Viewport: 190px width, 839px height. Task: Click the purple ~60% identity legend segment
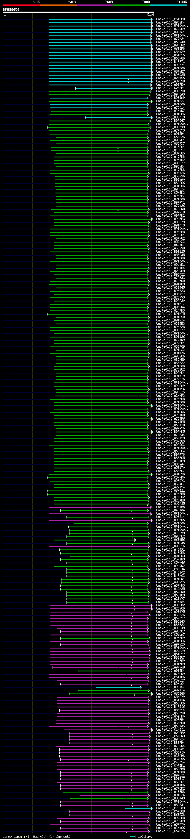95,5
